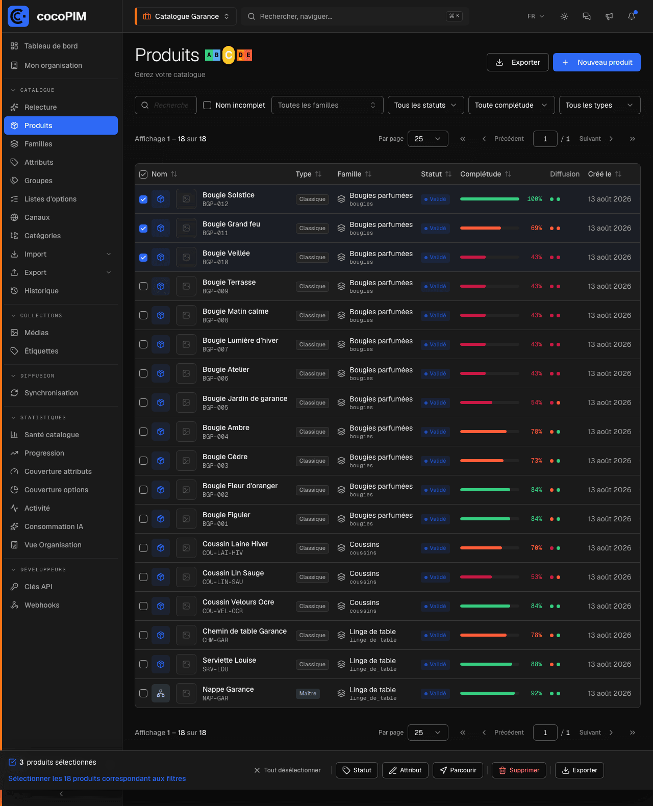Open the announcements megaphone icon
The width and height of the screenshot is (653, 806).
pos(609,16)
